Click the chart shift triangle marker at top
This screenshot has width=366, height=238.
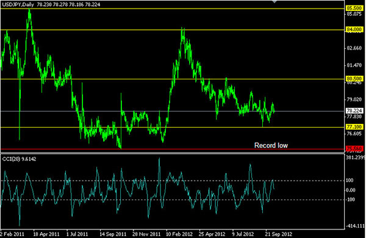pos(274,2)
